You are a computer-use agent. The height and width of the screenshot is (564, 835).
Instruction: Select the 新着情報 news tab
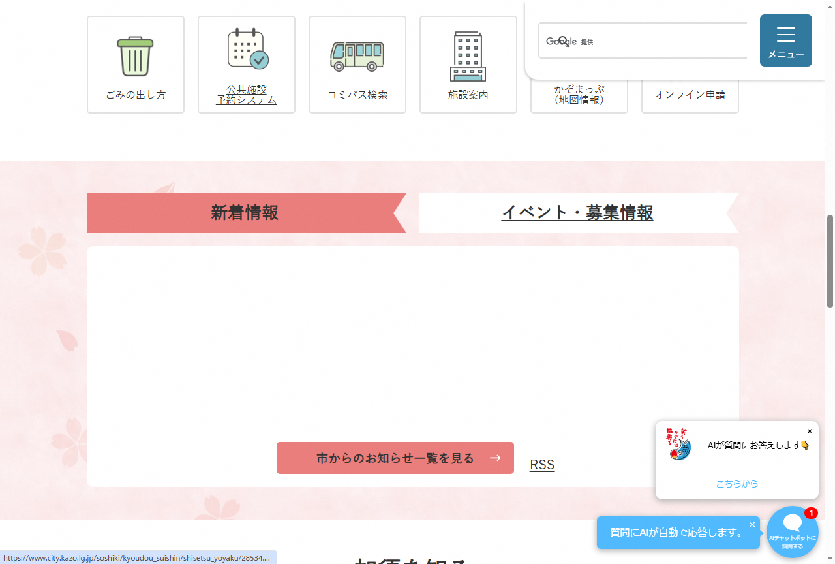(x=245, y=213)
